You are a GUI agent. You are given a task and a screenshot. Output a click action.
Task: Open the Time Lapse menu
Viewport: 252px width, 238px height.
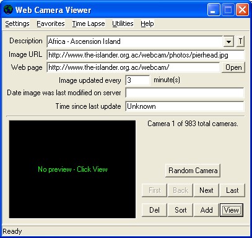pos(89,23)
